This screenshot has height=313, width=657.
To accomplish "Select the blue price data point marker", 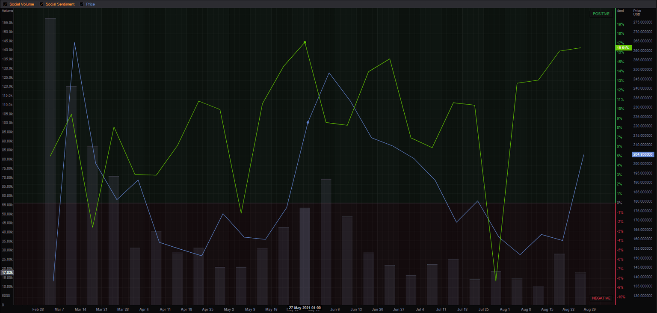I will [x=308, y=122].
